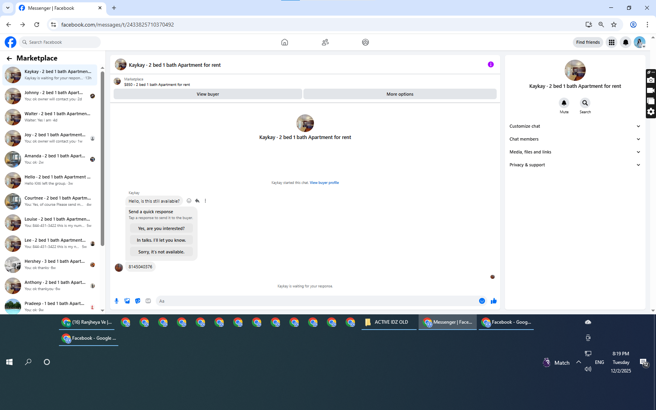Viewport: 656px width, 410px height.
Task: Open Walter 2 bed 1 bath conversation
Action: pyautogui.click(x=50, y=117)
